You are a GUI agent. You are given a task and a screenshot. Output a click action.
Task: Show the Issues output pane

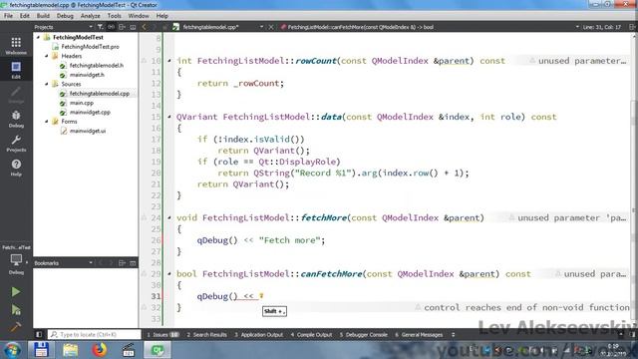tap(162, 335)
